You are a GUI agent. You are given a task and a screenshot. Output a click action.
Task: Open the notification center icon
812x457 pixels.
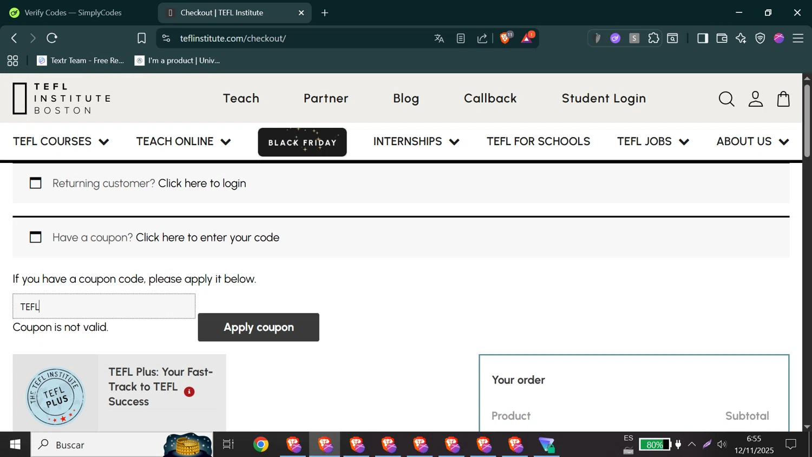click(x=791, y=445)
